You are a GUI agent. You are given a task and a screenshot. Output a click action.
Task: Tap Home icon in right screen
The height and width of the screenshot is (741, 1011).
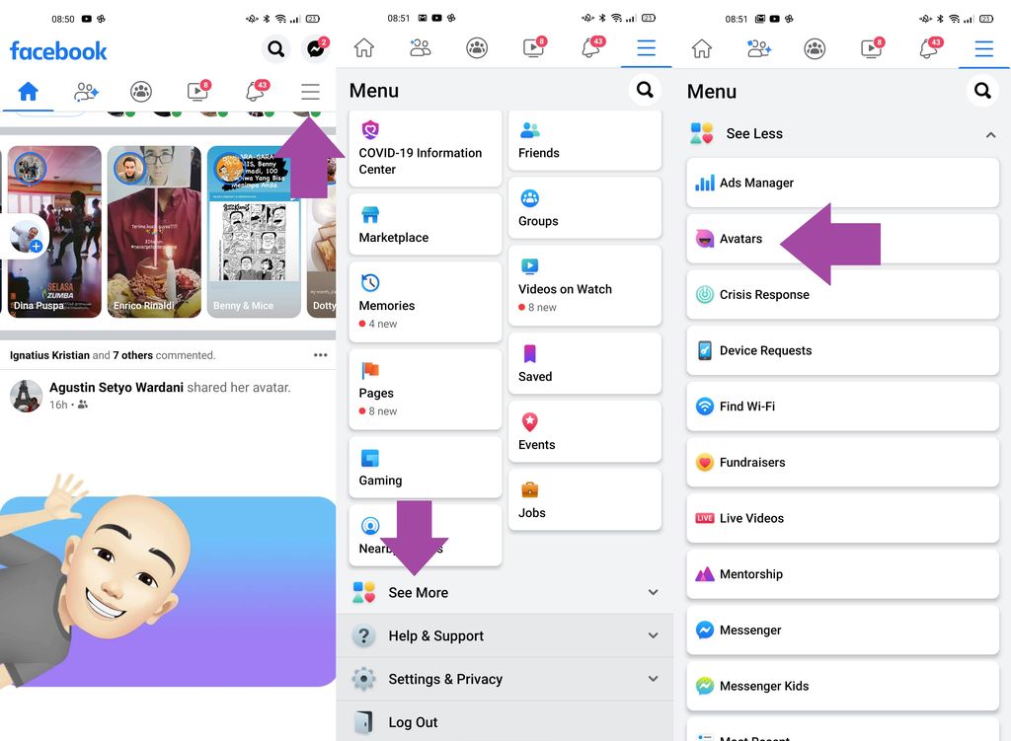pos(702,48)
